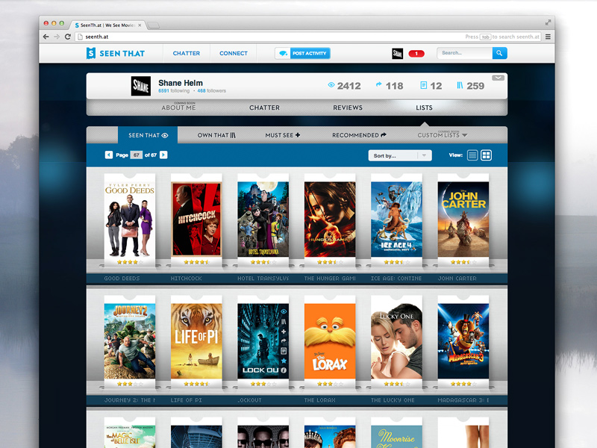The image size is (597, 448).
Task: Click the reviews icon beside 12
Action: click(423, 85)
